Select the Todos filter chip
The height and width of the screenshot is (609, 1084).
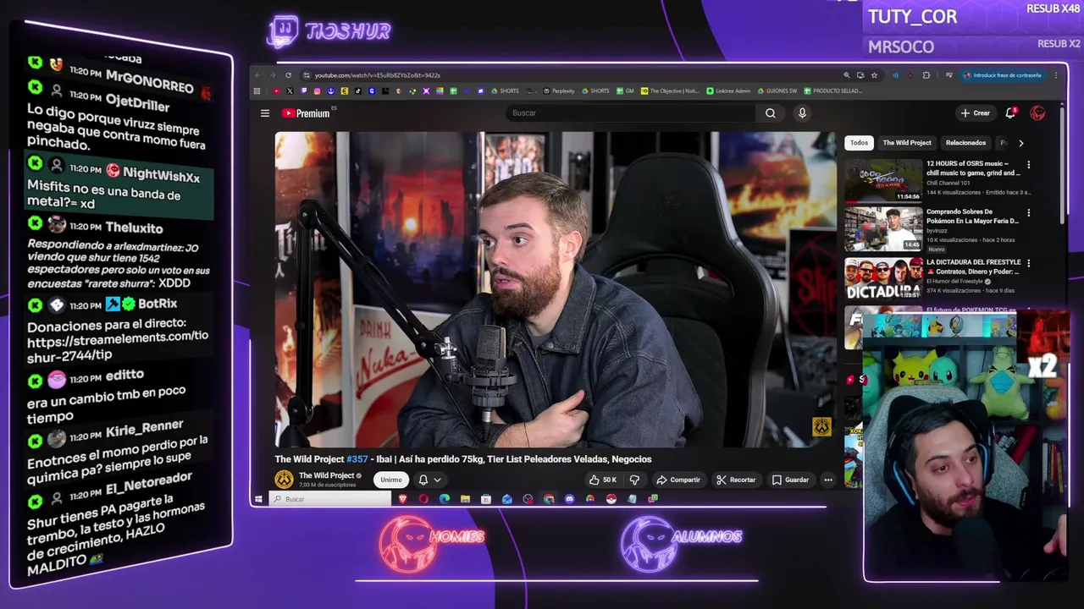click(859, 143)
